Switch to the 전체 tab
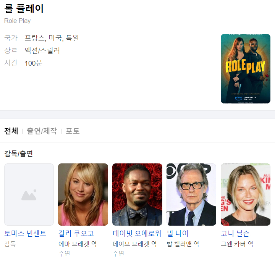The height and width of the screenshot is (260, 275). pyautogui.click(x=11, y=131)
